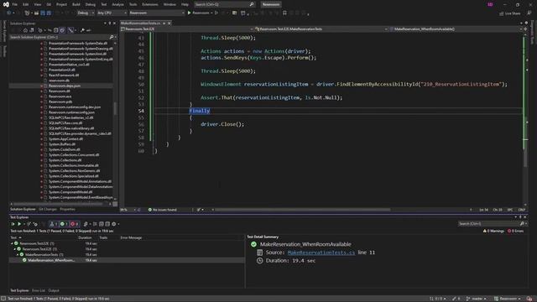
Task: Click the editor vertical scrollbar thumb
Action: click(x=525, y=141)
